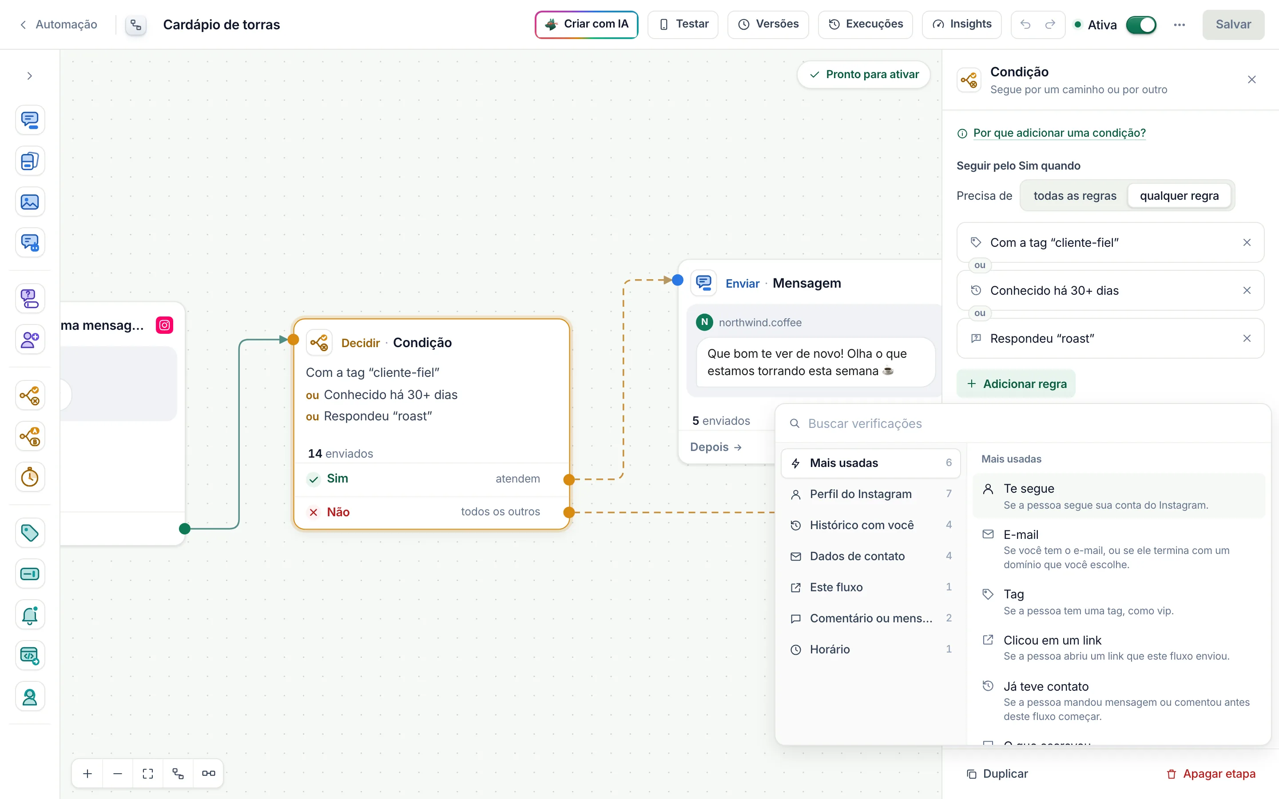Click the Testar button

pyautogui.click(x=683, y=24)
